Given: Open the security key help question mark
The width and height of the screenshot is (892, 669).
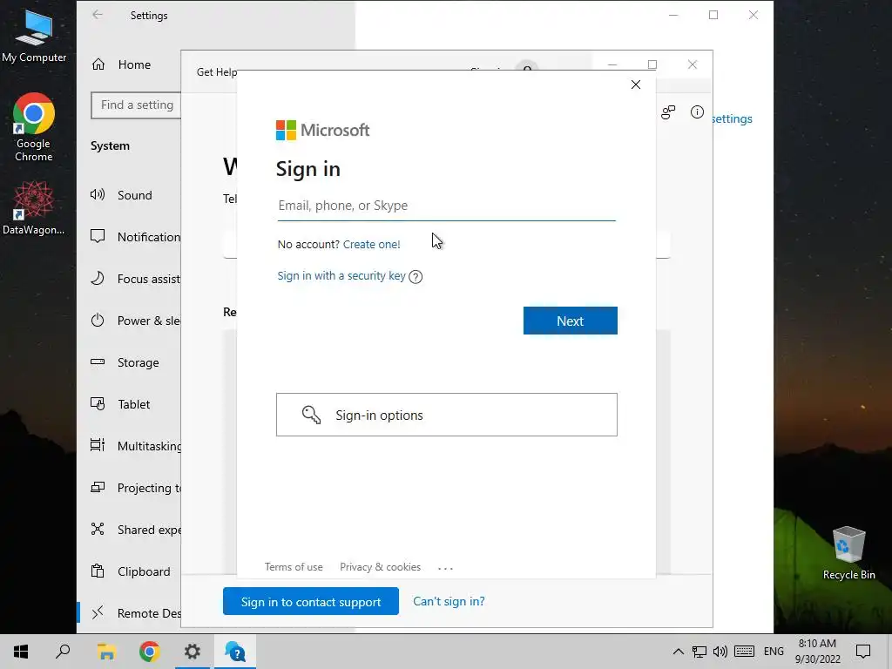Looking at the screenshot, I should (x=416, y=276).
